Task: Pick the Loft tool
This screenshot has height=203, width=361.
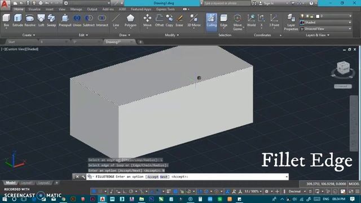Action: pyautogui.click(x=41, y=20)
